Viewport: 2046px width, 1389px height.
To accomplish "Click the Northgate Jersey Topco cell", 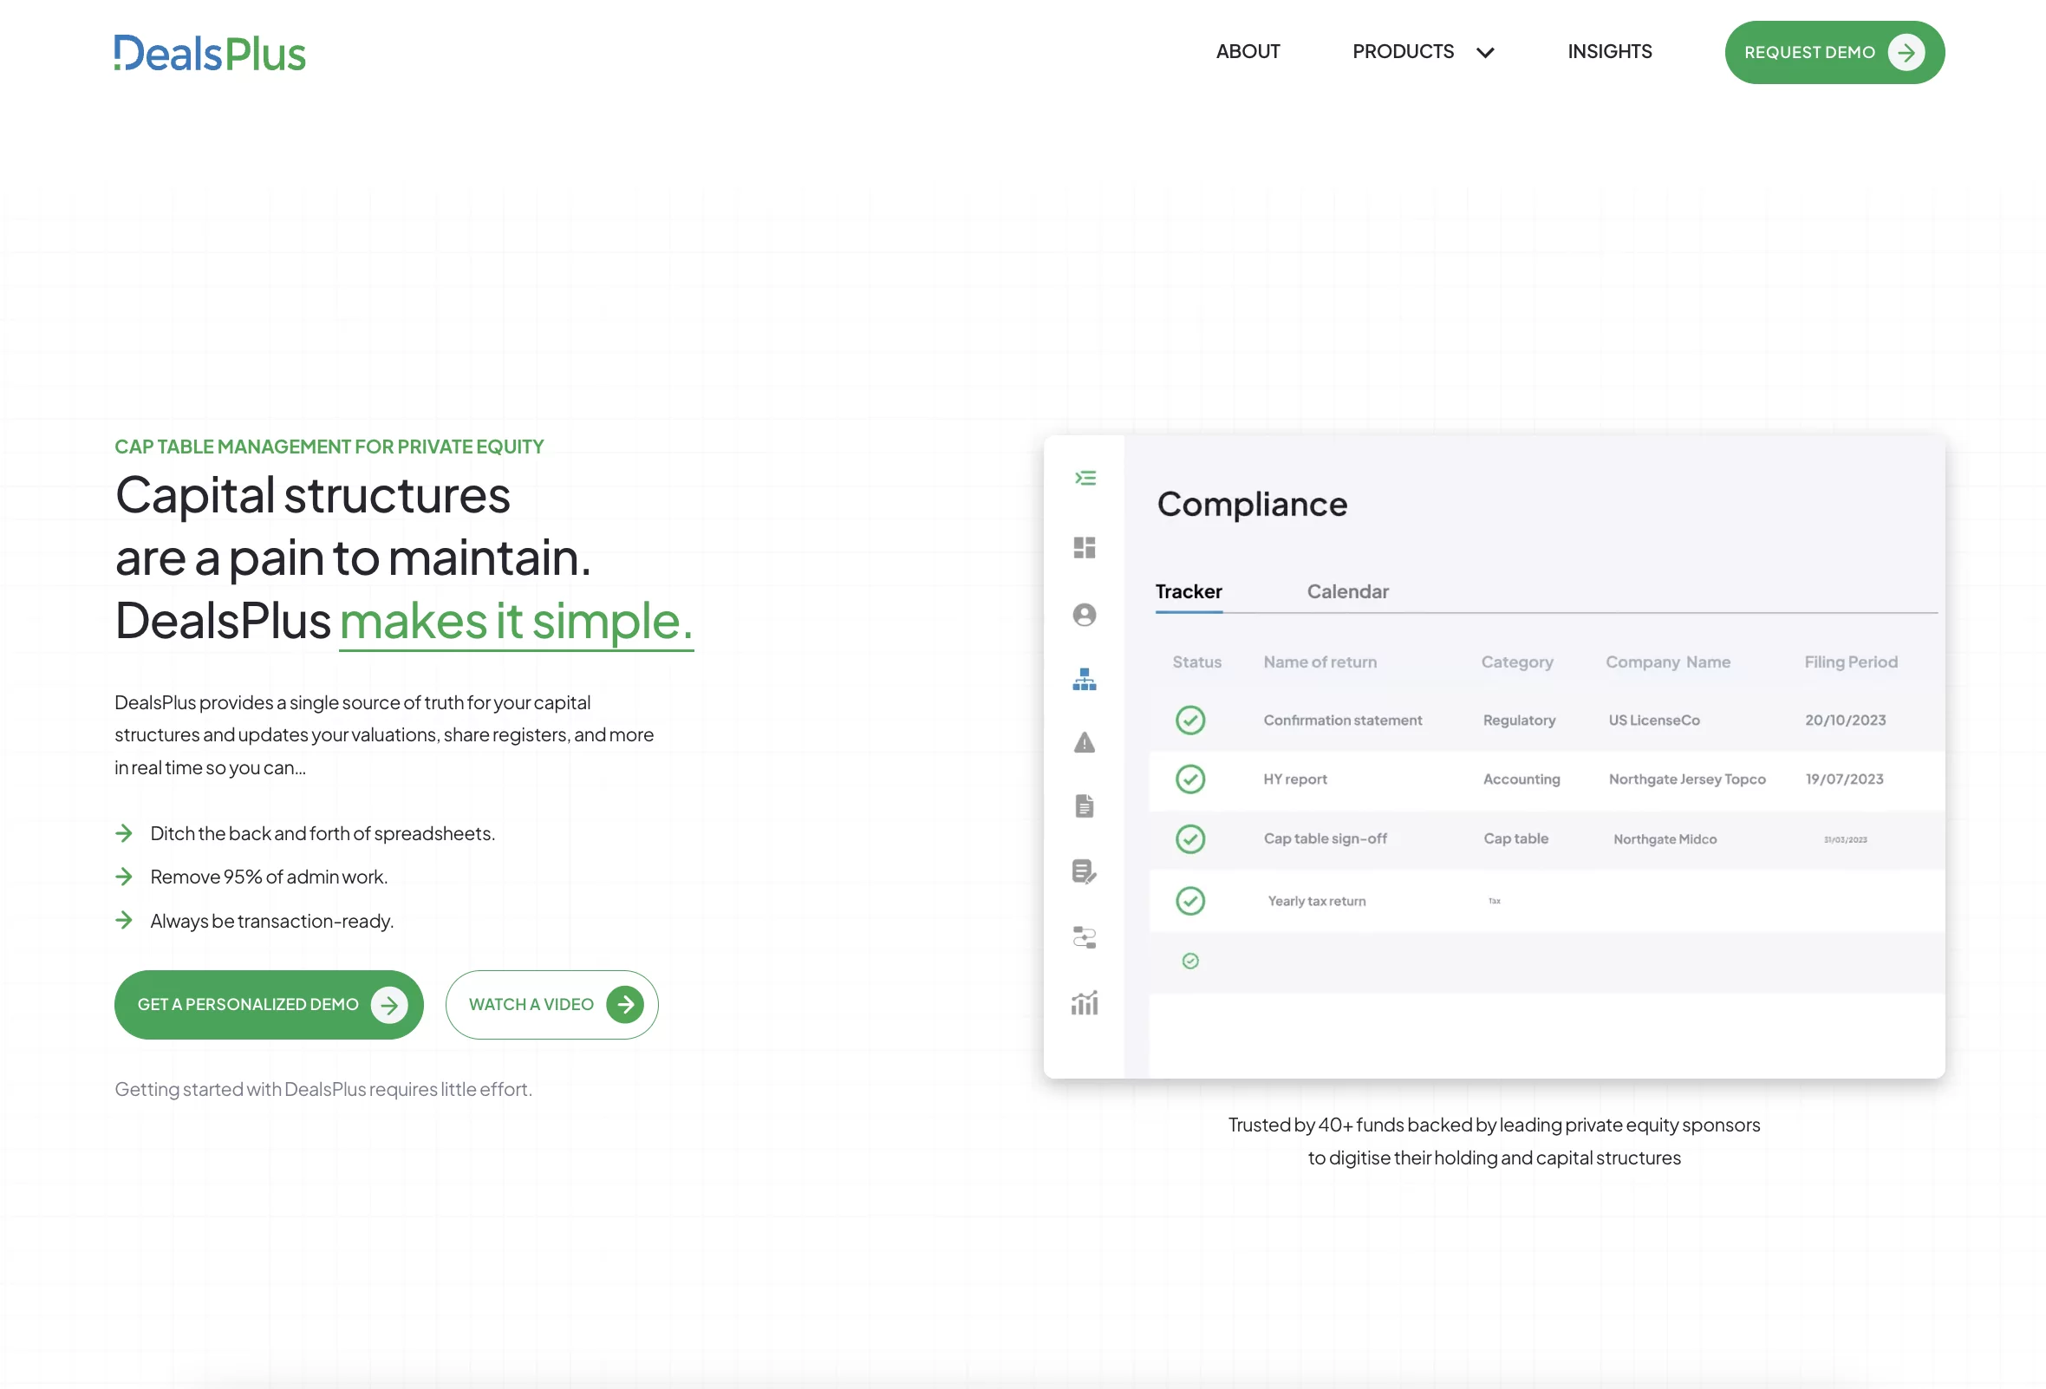I will [1687, 779].
